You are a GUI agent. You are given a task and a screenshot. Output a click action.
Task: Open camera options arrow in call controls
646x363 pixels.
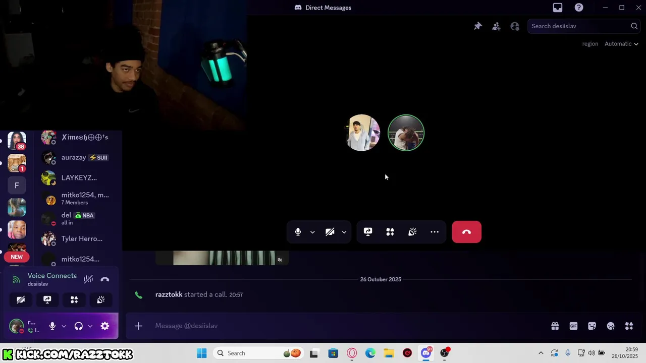(344, 232)
